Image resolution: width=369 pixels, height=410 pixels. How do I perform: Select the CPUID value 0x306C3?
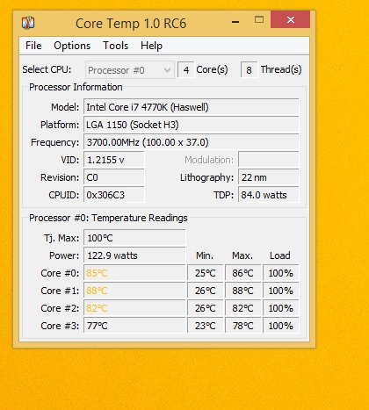(x=114, y=195)
